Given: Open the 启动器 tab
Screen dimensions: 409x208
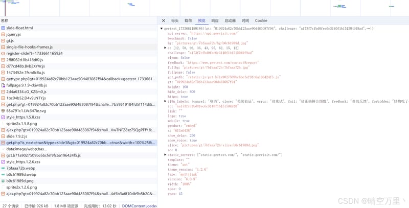Looking at the screenshot, I should click(230, 20).
